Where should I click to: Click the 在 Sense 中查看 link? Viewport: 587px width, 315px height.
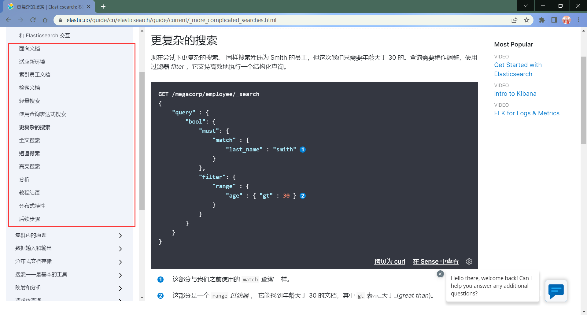coord(435,261)
